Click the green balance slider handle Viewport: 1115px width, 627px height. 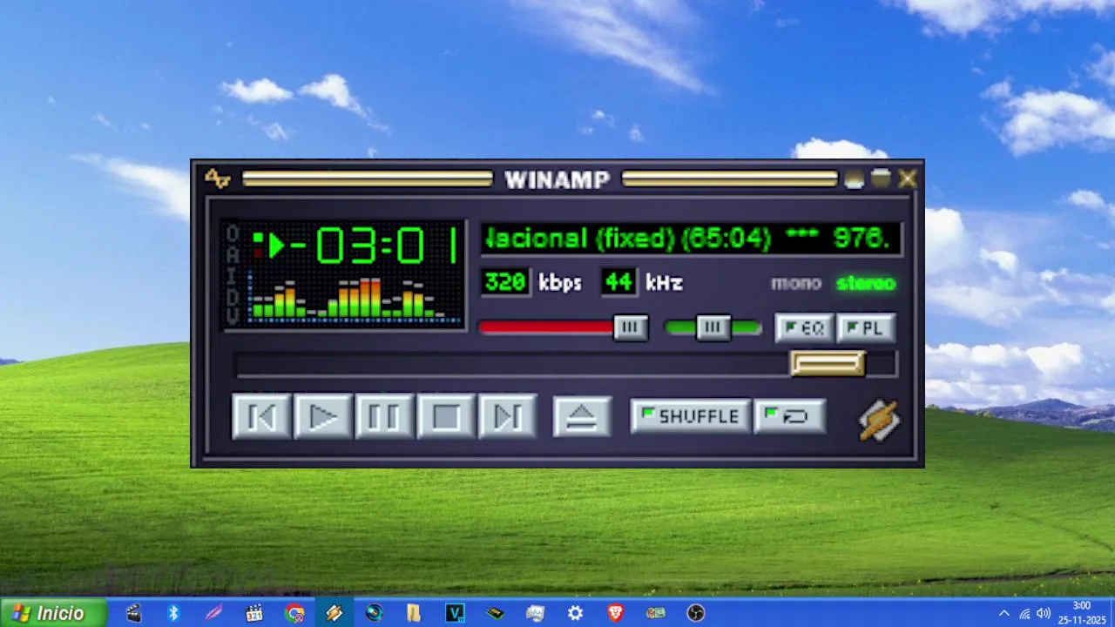click(713, 327)
